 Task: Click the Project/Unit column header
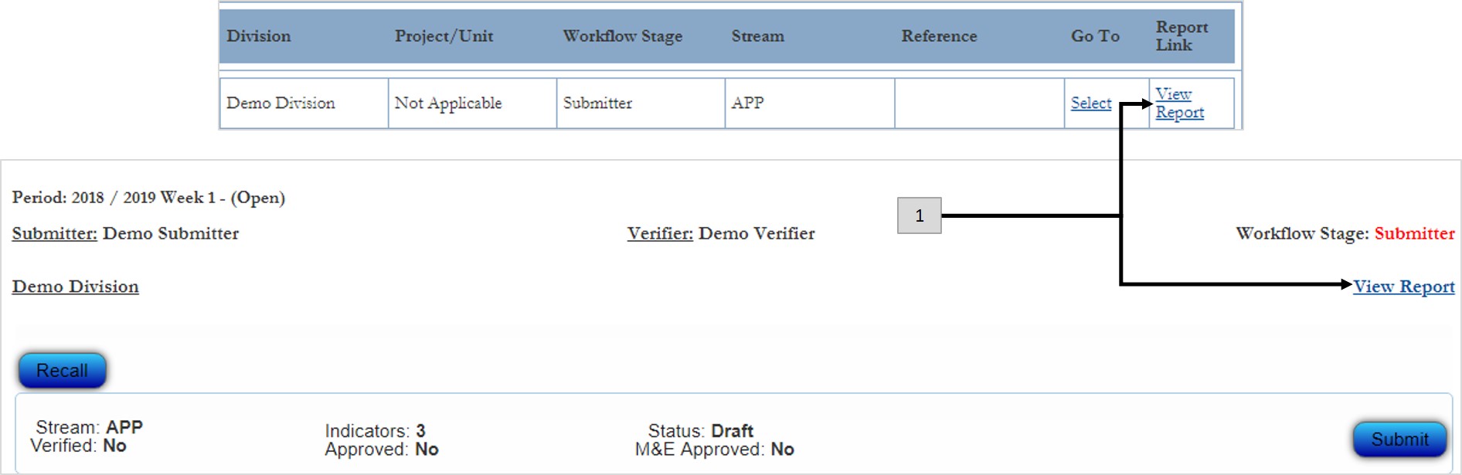click(x=444, y=36)
